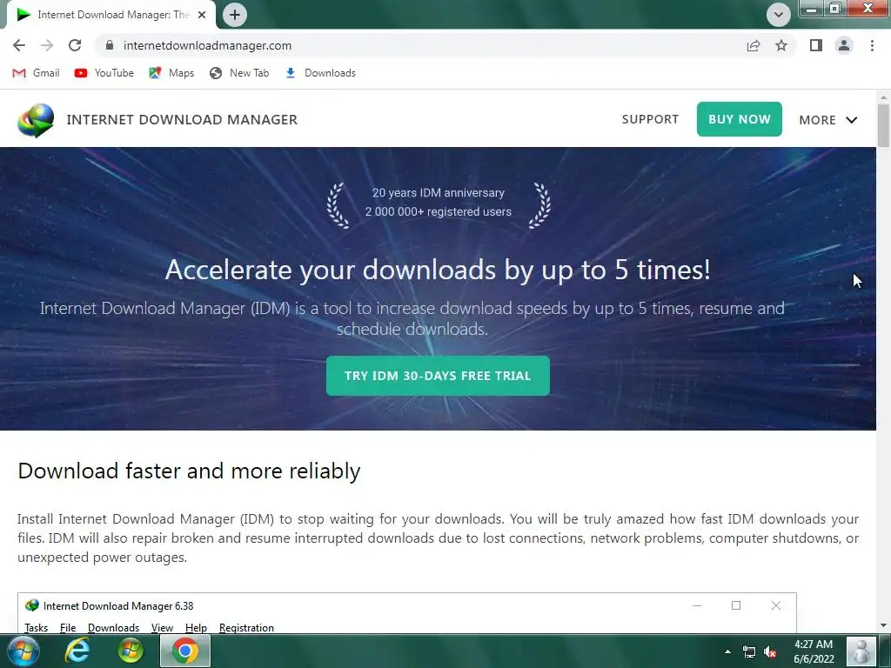Open Chrome three-dot menu
This screenshot has height=668, width=891.
click(872, 45)
